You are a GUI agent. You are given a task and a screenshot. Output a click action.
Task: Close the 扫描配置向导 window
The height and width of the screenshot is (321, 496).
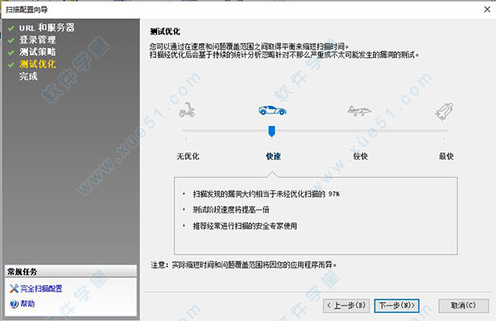[487, 9]
